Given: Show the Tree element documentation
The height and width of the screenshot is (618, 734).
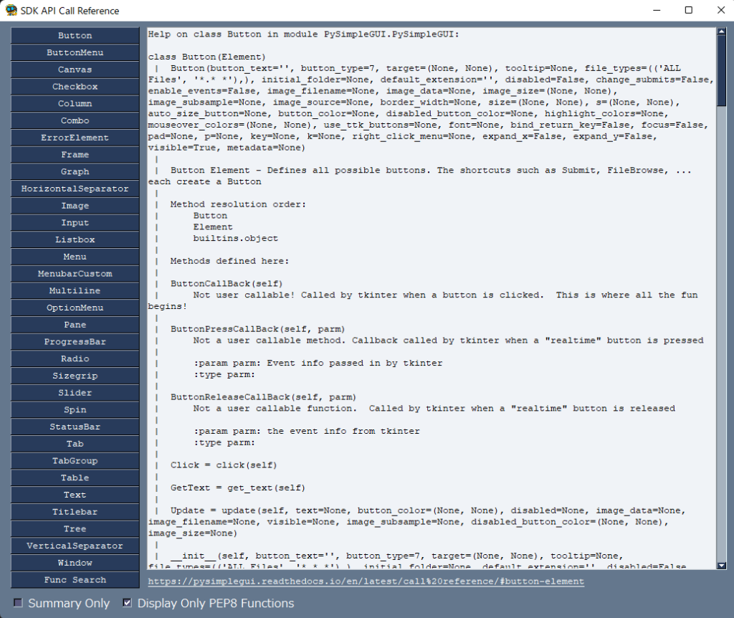Looking at the screenshot, I should 75,529.
